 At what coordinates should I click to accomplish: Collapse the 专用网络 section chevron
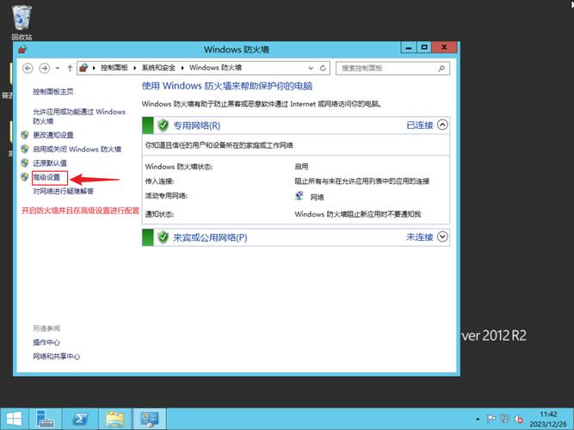442,126
